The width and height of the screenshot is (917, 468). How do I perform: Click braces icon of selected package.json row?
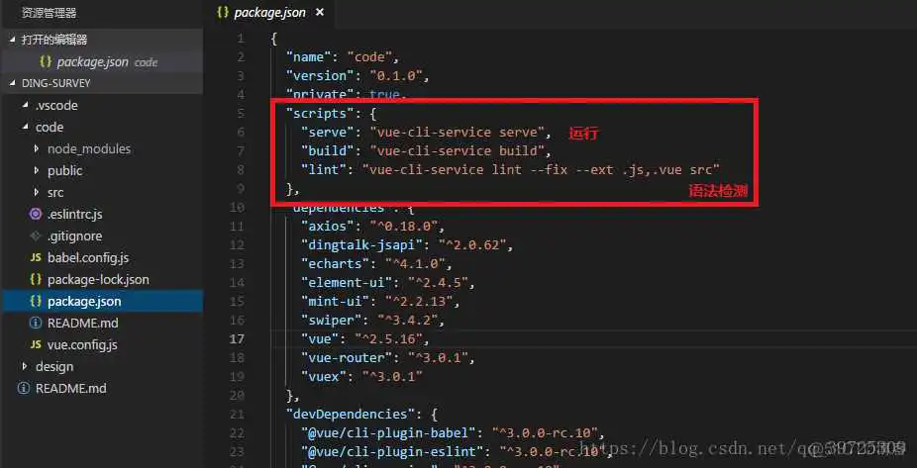(x=36, y=301)
